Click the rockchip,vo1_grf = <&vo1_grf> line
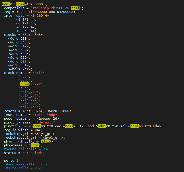This screenshot has width=184, height=172. coord(34,138)
